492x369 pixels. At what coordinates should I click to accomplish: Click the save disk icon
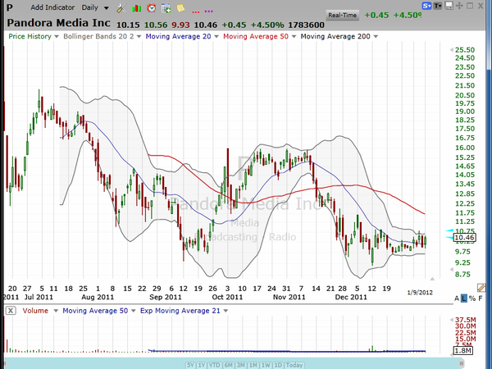pos(449,6)
